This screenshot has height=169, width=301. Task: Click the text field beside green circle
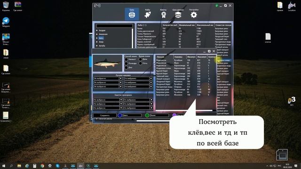(x=159, y=115)
